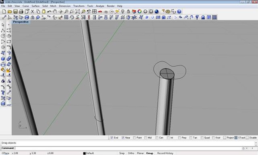Enable the Mid osnap checkbox
This screenshot has width=258, height=155.
point(146,138)
